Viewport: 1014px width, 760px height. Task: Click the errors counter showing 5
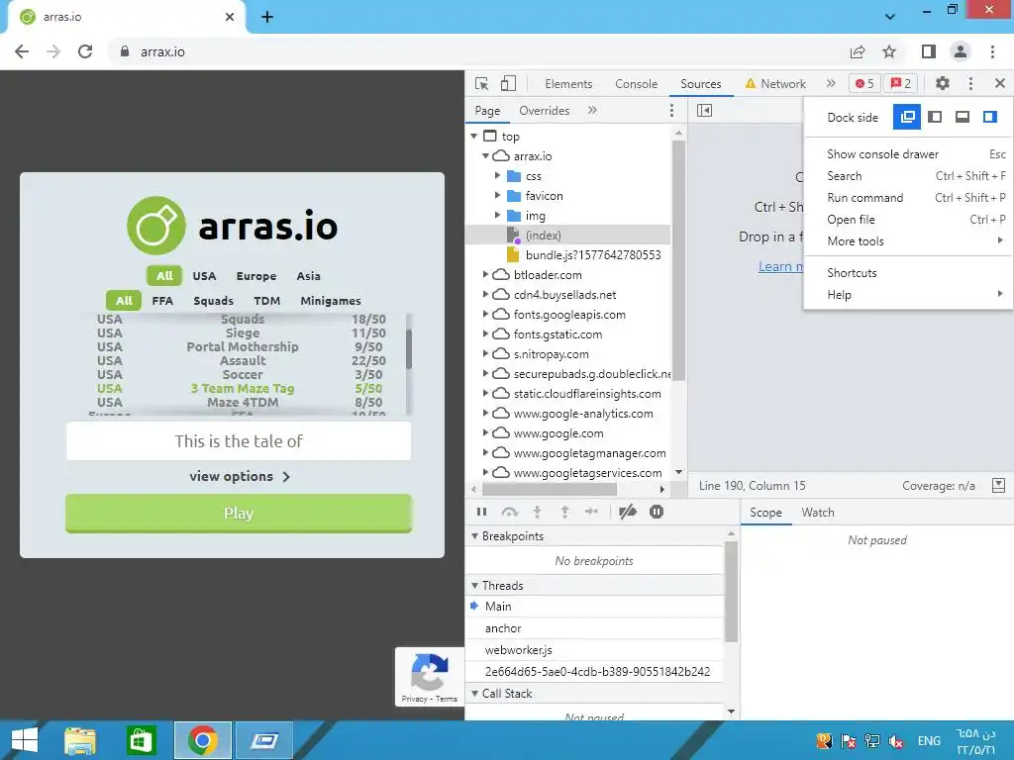tap(864, 83)
